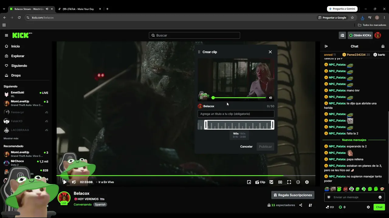Click the clip preview progress slider
Screen dimensions: 389x218
click(x=239, y=97)
